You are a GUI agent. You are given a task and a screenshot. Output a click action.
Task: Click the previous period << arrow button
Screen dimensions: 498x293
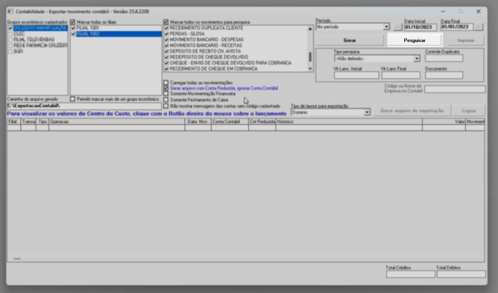coord(397,27)
